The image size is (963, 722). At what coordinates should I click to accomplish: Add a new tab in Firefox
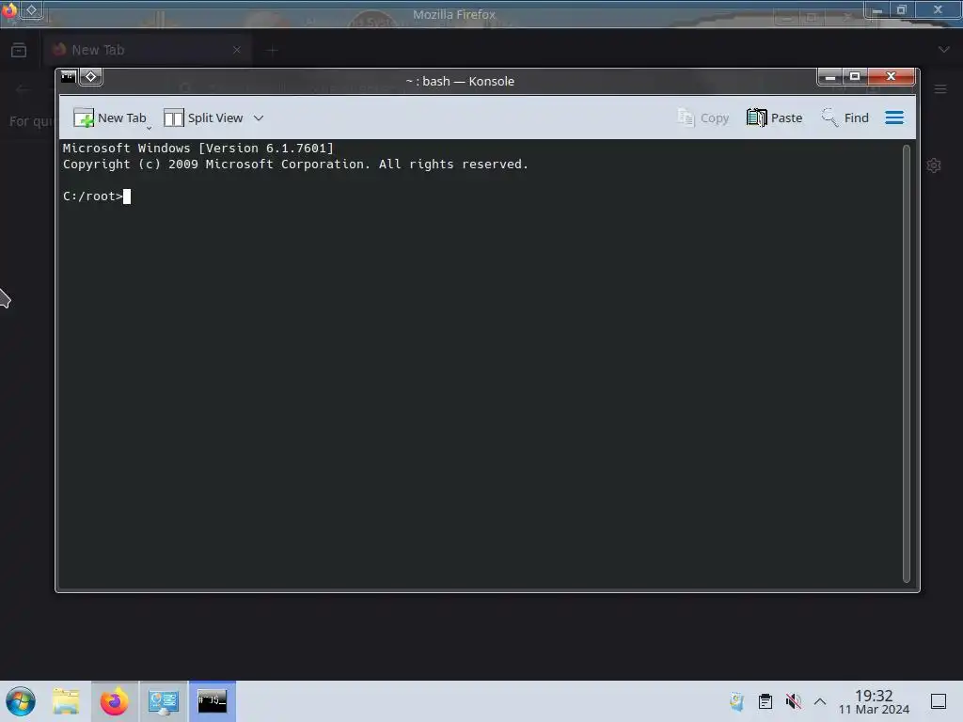272,51
